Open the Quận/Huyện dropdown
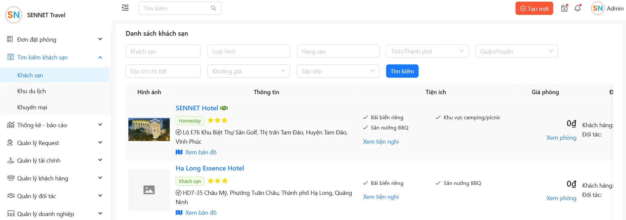626x220 pixels. click(x=516, y=51)
